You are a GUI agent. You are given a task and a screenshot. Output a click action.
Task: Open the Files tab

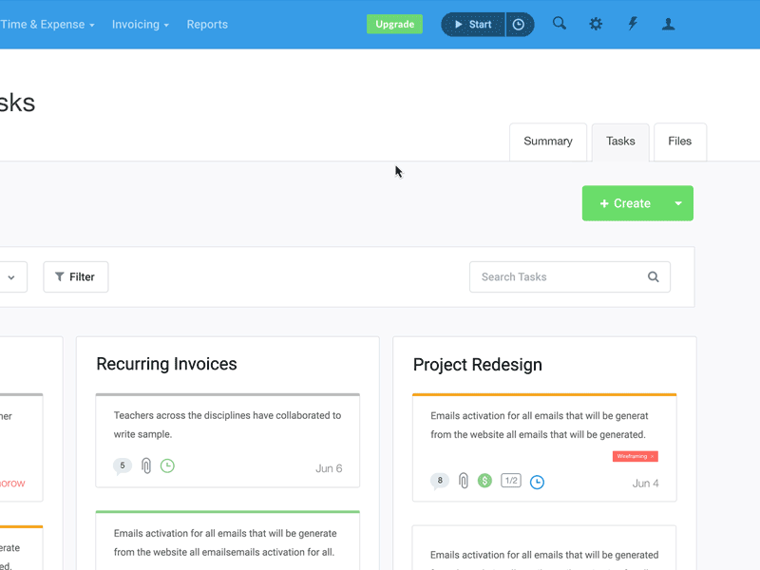(679, 141)
